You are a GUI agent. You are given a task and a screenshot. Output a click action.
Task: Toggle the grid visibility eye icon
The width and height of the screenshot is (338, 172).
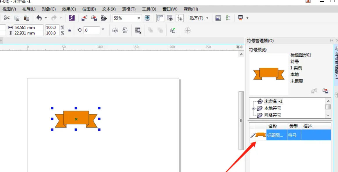170,18
